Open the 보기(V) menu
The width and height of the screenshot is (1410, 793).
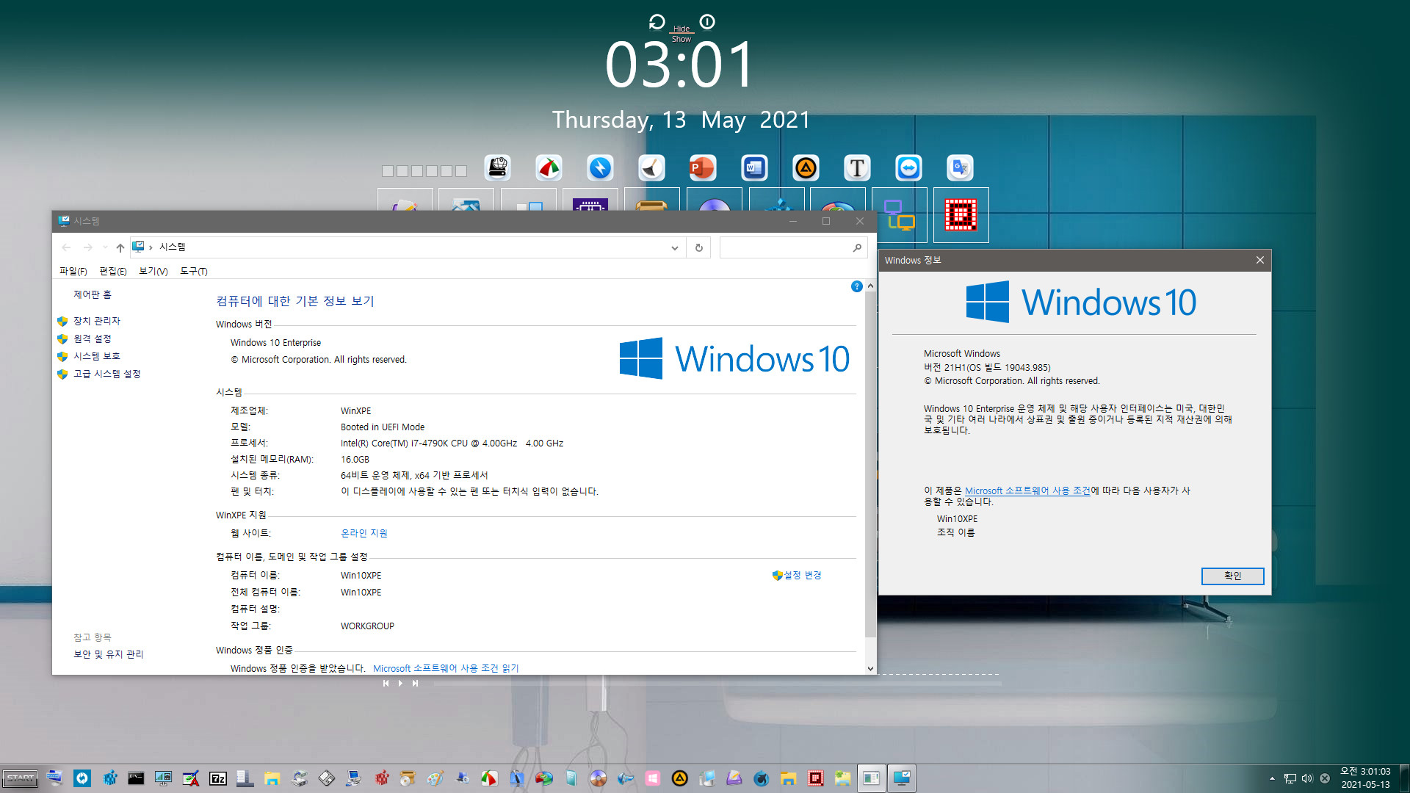point(153,271)
